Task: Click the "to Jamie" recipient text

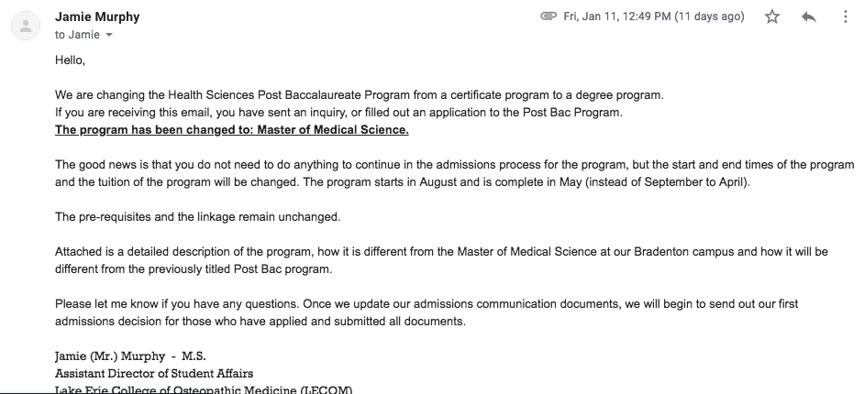Action: click(77, 35)
